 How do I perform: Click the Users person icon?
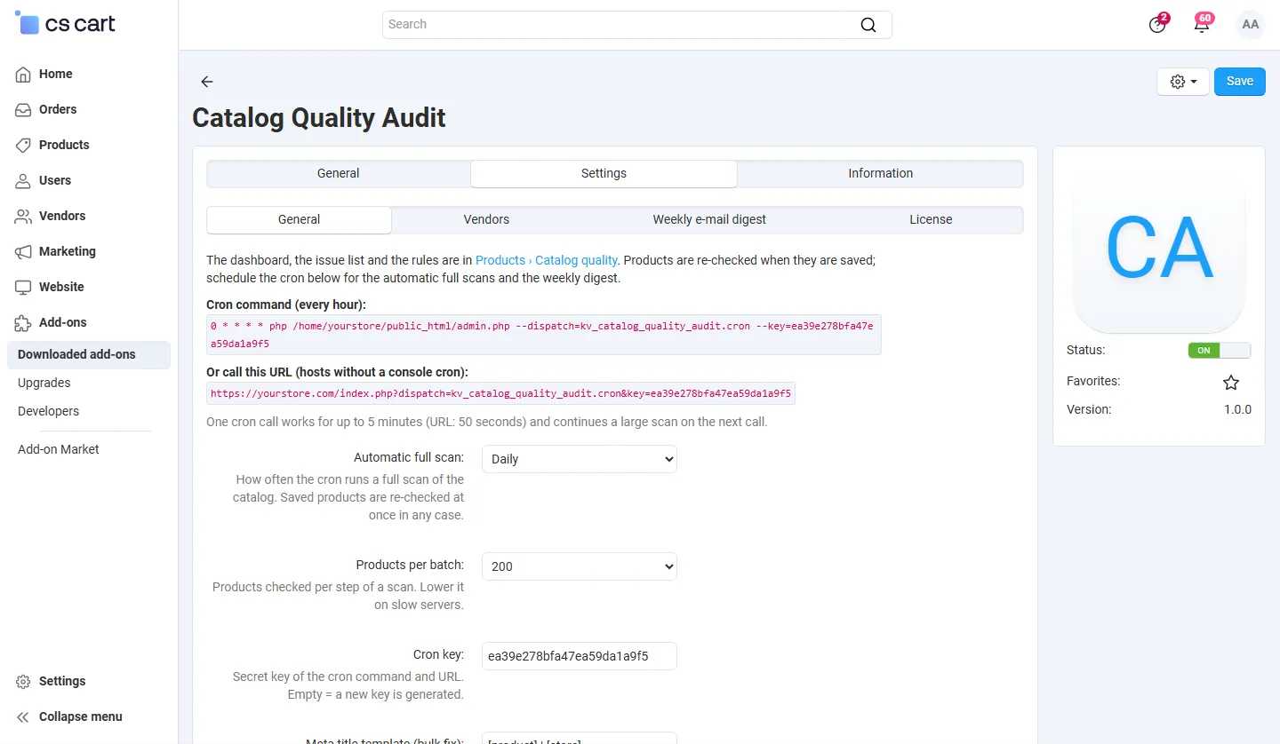click(24, 181)
